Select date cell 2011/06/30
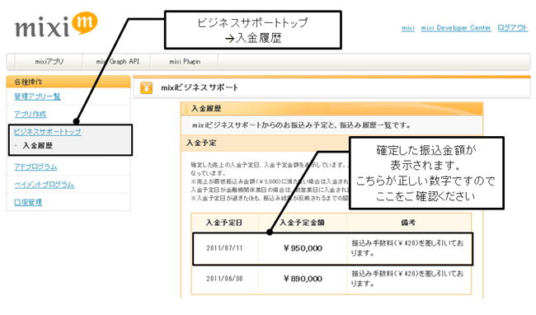Viewport: 536px width, 315px height. click(x=224, y=279)
